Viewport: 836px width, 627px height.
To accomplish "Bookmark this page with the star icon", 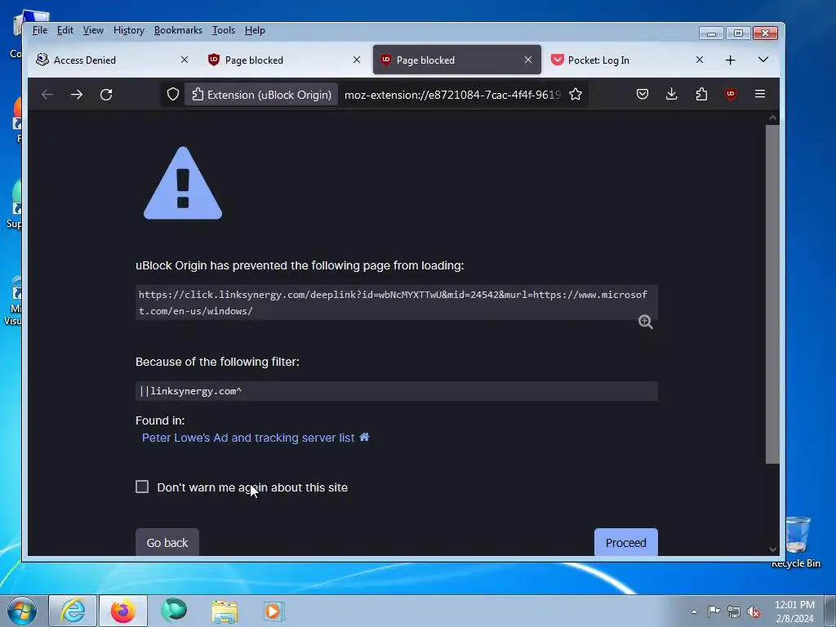I will (576, 95).
